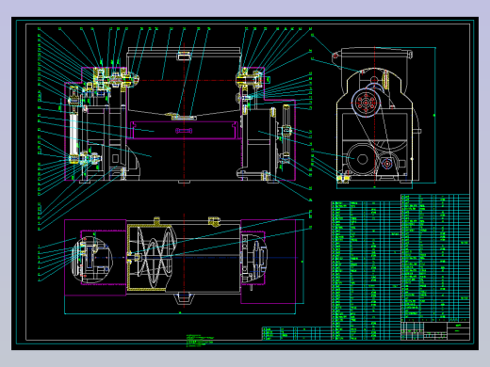Viewport: 490px width, 367px height.
Task: Select the left-hand parts list table
Action: click(366, 270)
